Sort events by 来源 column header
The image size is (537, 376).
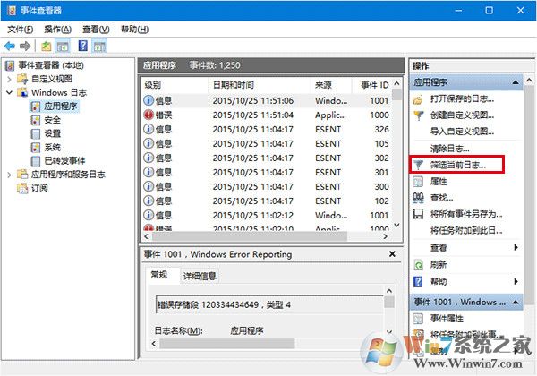pyautogui.click(x=331, y=84)
